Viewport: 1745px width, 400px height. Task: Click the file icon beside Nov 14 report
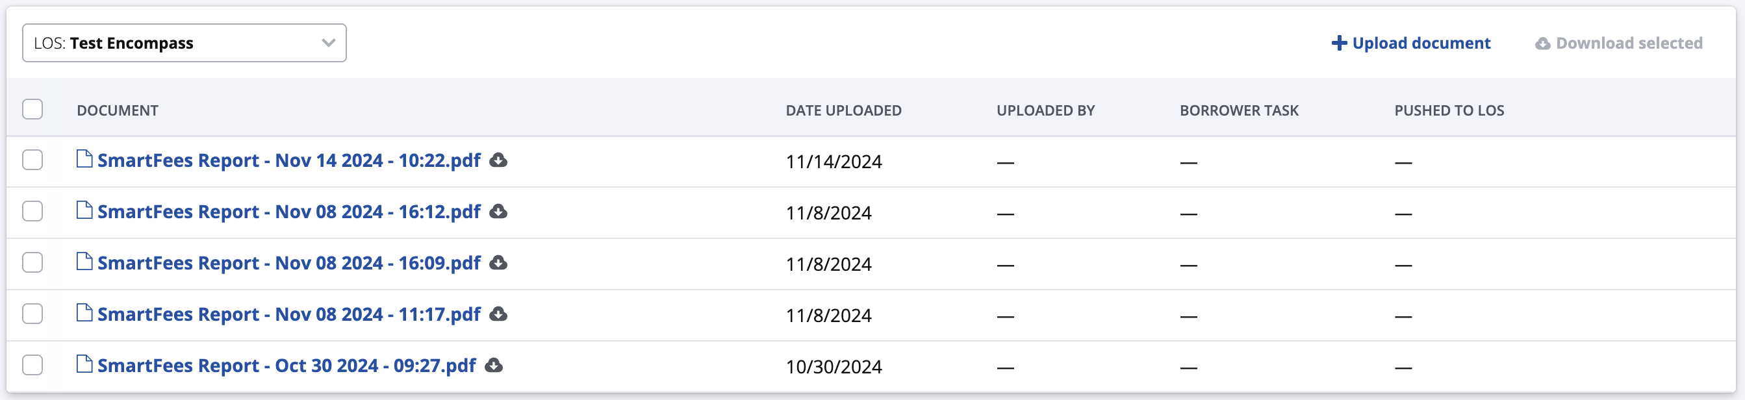point(84,159)
